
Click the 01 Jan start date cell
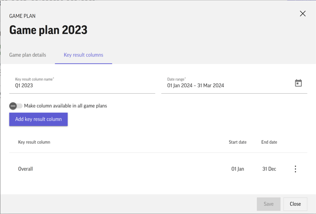coord(237,169)
